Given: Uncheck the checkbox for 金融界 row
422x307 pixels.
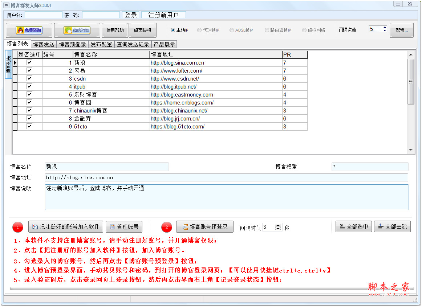Looking at the screenshot, I should [x=29, y=118].
